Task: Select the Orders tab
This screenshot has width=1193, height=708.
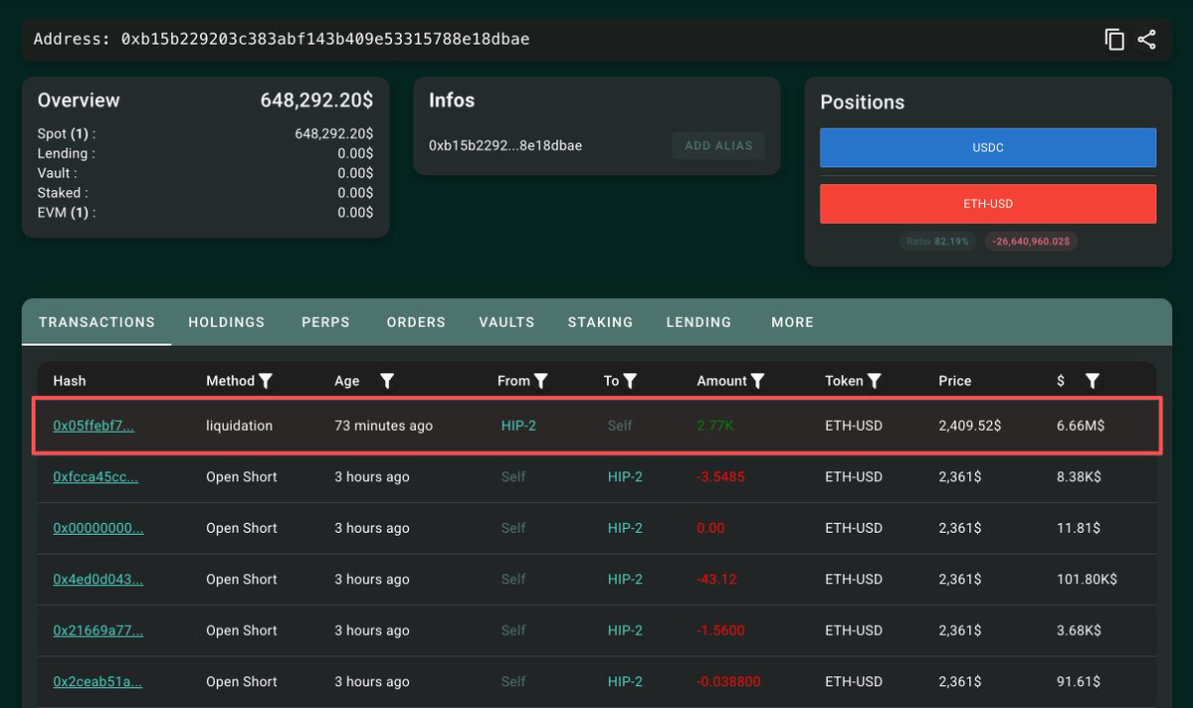Action: (416, 322)
